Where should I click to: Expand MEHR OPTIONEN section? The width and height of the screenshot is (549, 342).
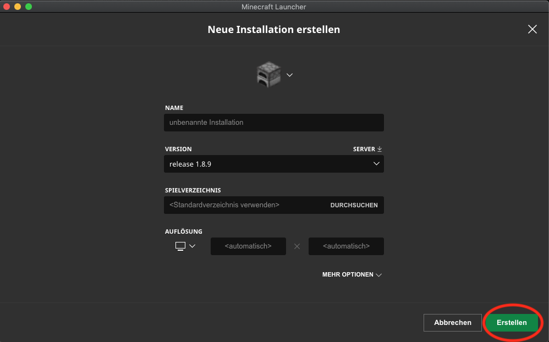coord(352,274)
